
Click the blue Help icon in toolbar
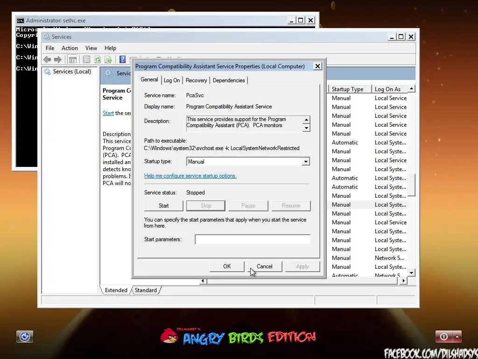[123, 59]
